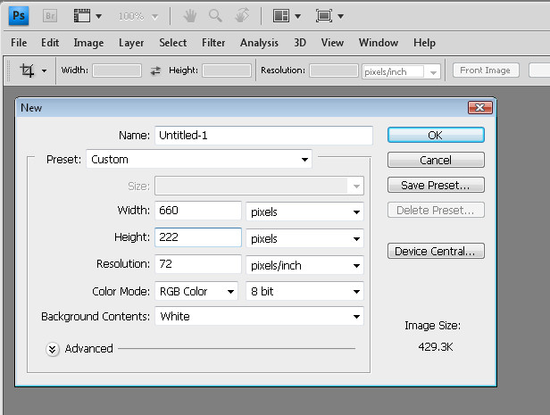Click the Name field Untitled-1
Screen dimensions: 550x415
tap(263, 136)
